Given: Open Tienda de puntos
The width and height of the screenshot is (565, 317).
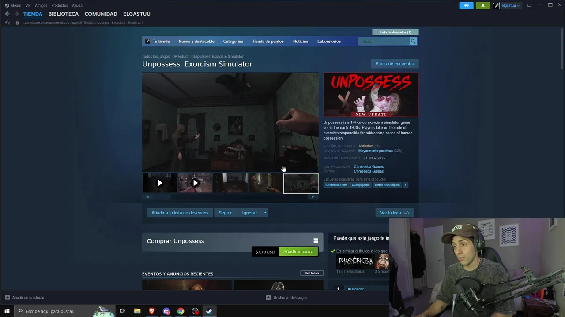Looking at the screenshot, I should click(x=268, y=41).
